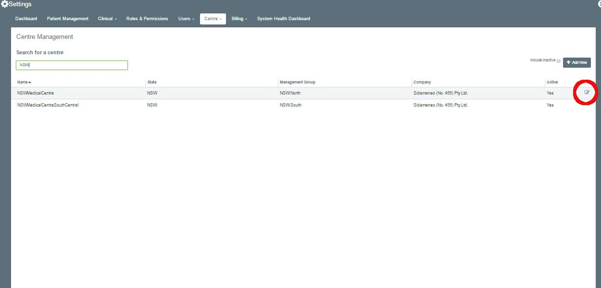This screenshot has height=288, width=601.
Task: Close the Settings window
Action: [x=599, y=4]
